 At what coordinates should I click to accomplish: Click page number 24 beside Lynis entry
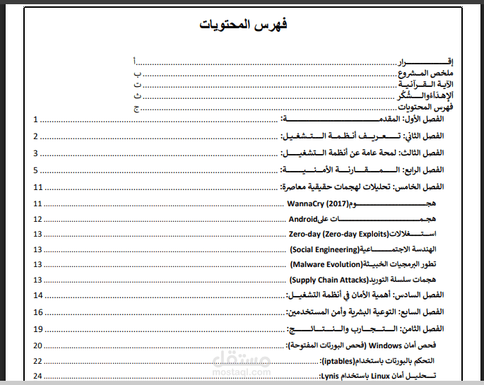(37, 376)
